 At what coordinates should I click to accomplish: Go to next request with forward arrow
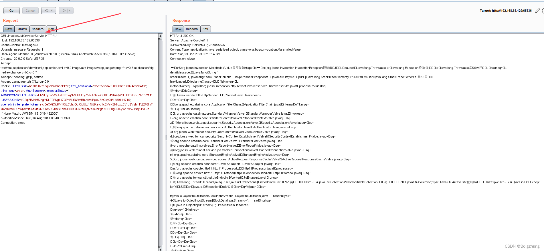pos(64,11)
